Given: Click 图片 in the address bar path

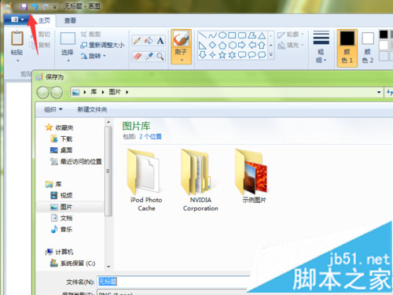Looking at the screenshot, I should click(115, 92).
